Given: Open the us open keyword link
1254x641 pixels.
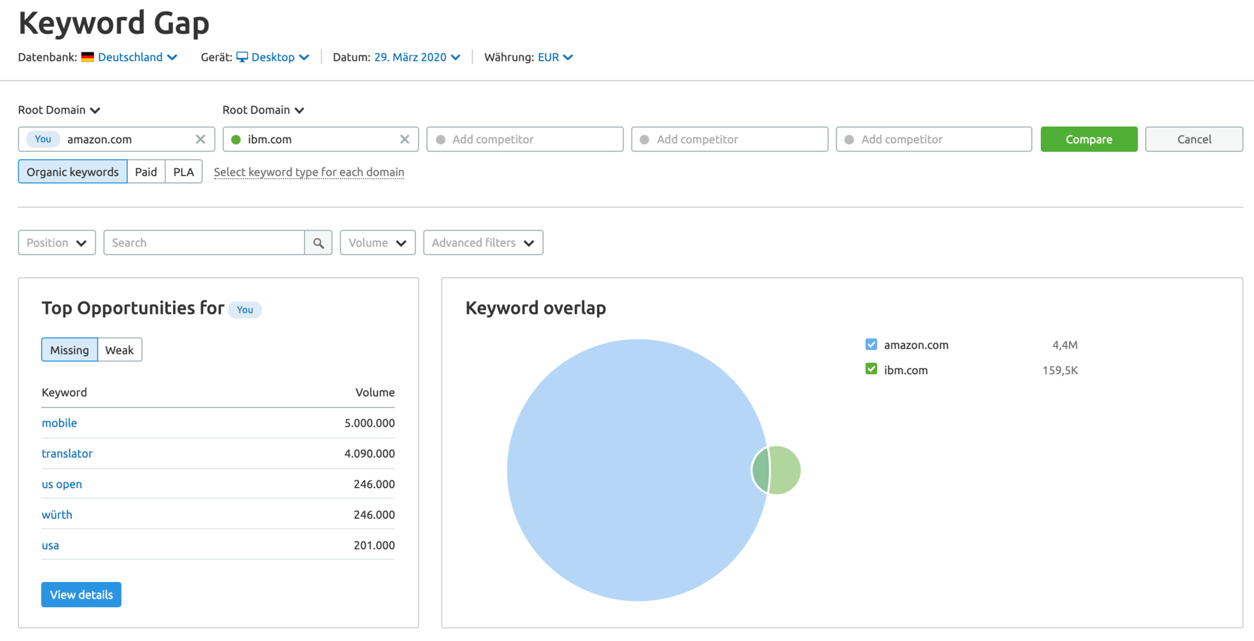Looking at the screenshot, I should click(x=62, y=484).
